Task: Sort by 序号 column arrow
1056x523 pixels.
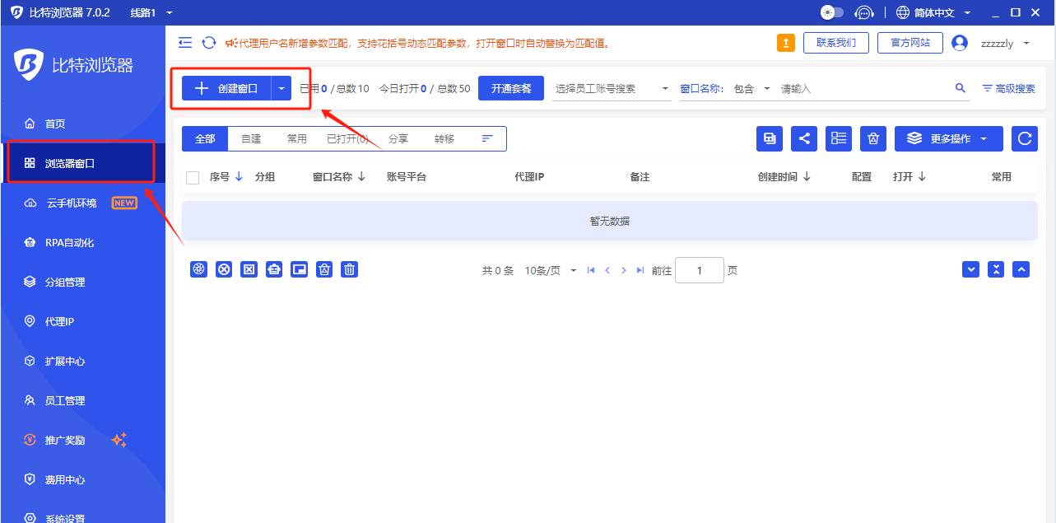Action: 239,176
